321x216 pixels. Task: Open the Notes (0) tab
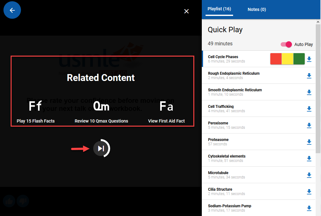pyautogui.click(x=257, y=9)
